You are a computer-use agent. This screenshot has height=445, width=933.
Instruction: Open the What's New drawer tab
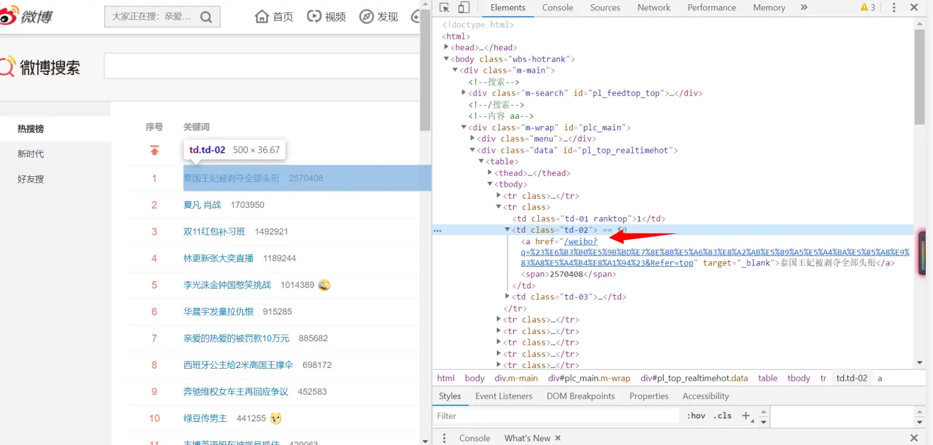pyautogui.click(x=527, y=438)
